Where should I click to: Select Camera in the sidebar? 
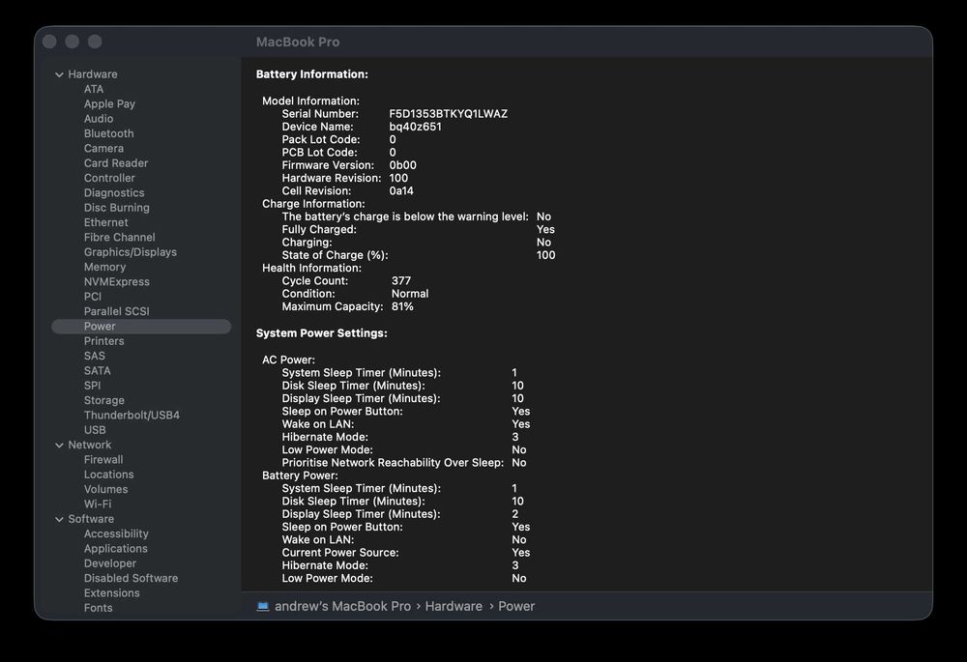(x=103, y=148)
